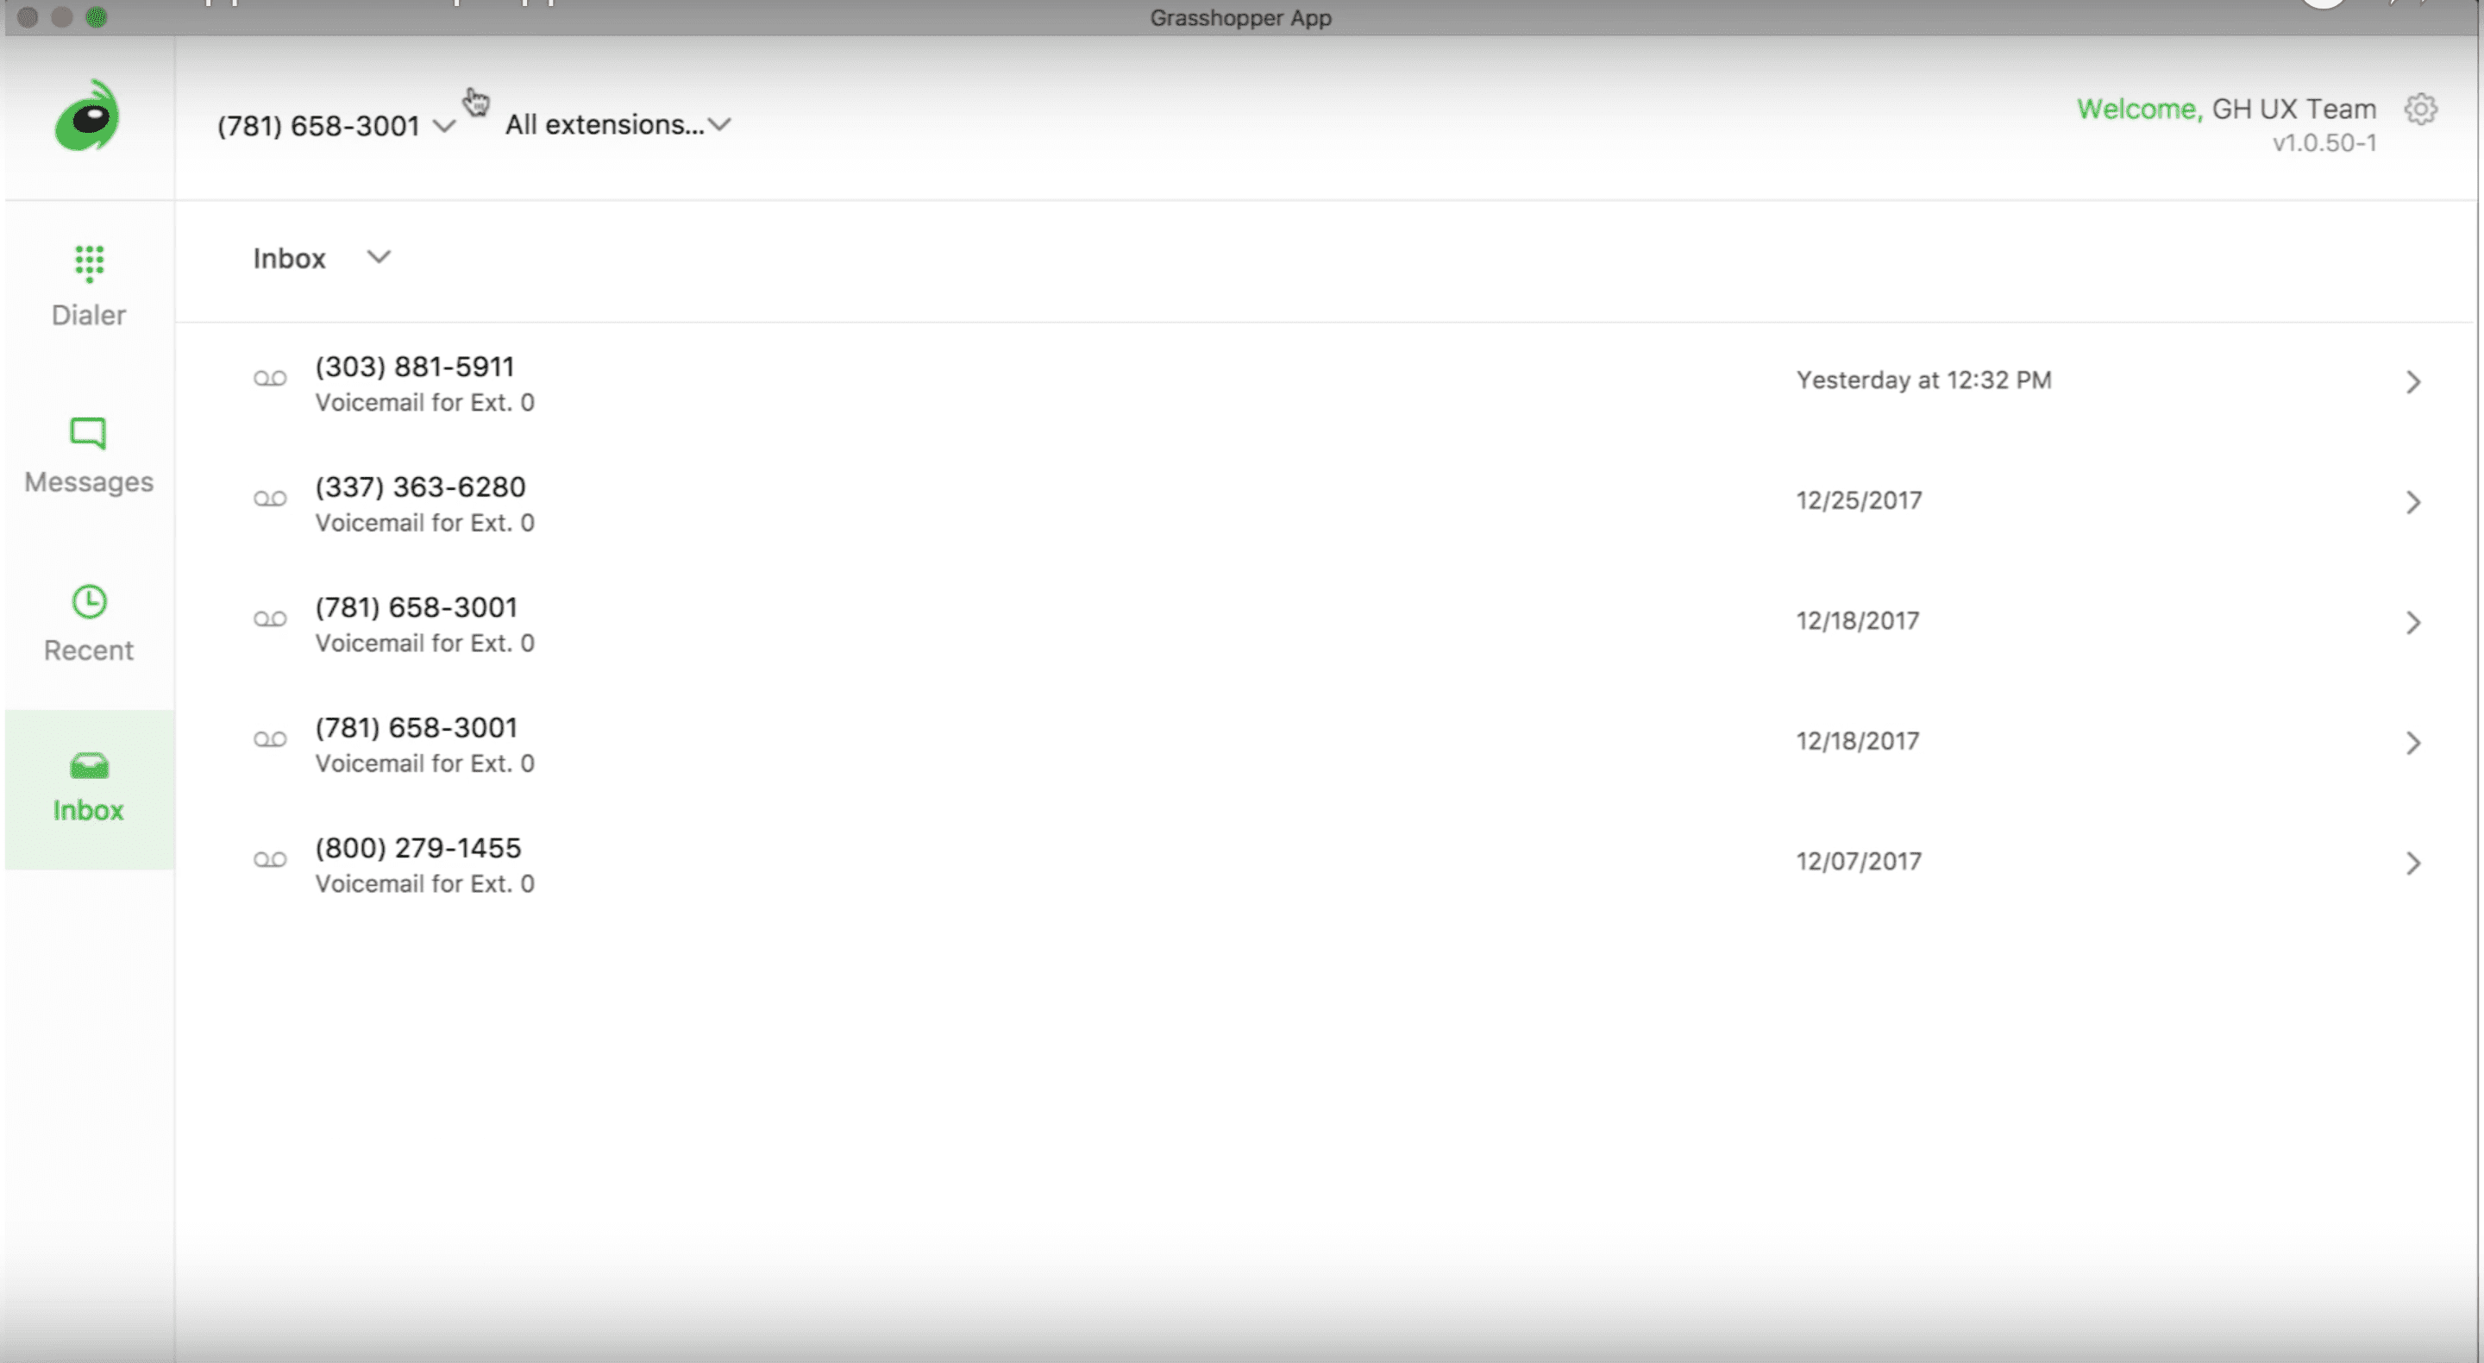
Task: Open chevron for Yesterday 12:32 PM voicemail
Action: tap(2412, 382)
